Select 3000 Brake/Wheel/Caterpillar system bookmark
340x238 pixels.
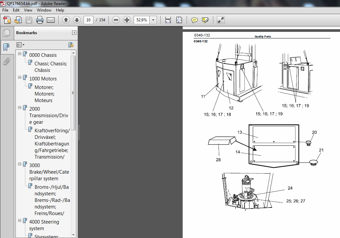coord(49,172)
